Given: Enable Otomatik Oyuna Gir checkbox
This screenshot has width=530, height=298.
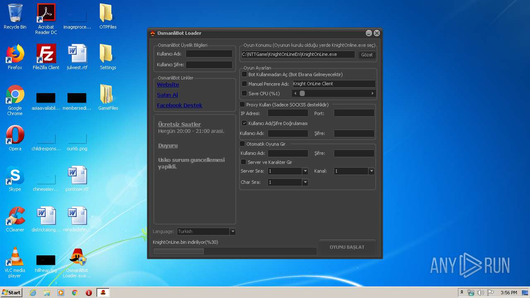Looking at the screenshot, I should (242, 144).
